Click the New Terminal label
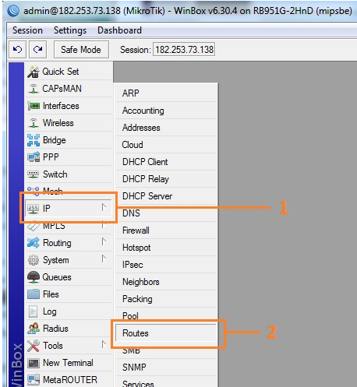This screenshot has width=357, height=387. [68, 363]
